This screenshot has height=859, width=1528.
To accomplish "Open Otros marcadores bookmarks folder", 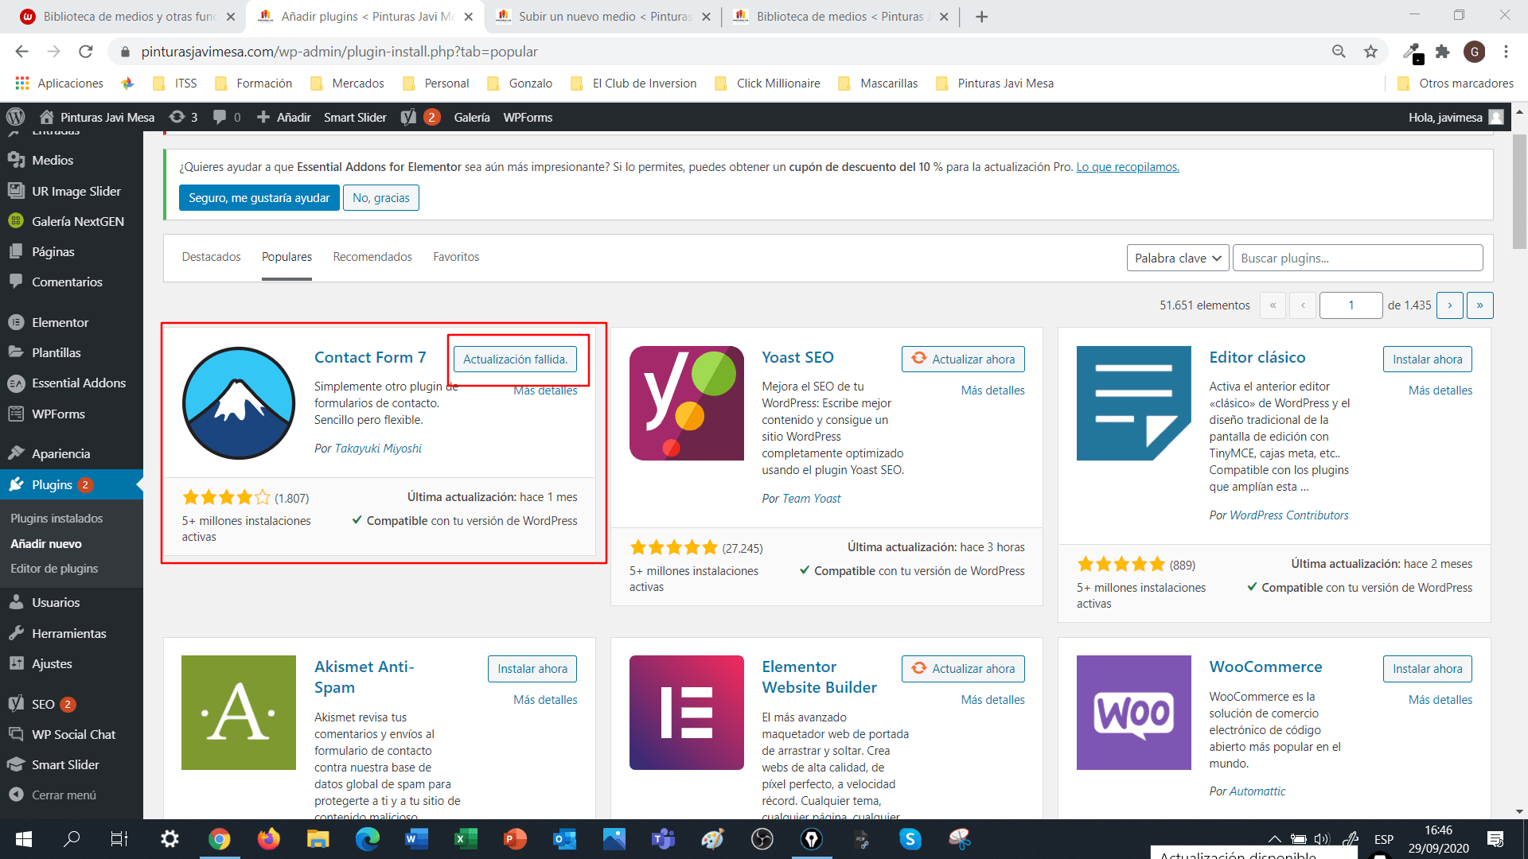I will pos(1456,84).
